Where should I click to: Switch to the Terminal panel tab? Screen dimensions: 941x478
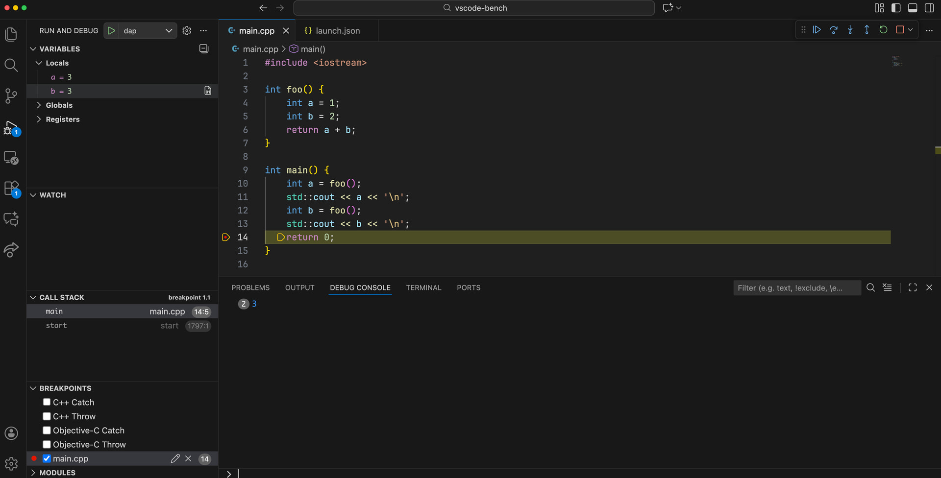(423, 287)
